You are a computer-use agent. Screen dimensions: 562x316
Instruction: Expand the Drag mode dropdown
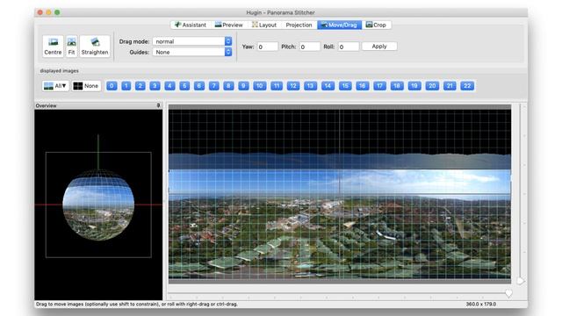(x=192, y=41)
